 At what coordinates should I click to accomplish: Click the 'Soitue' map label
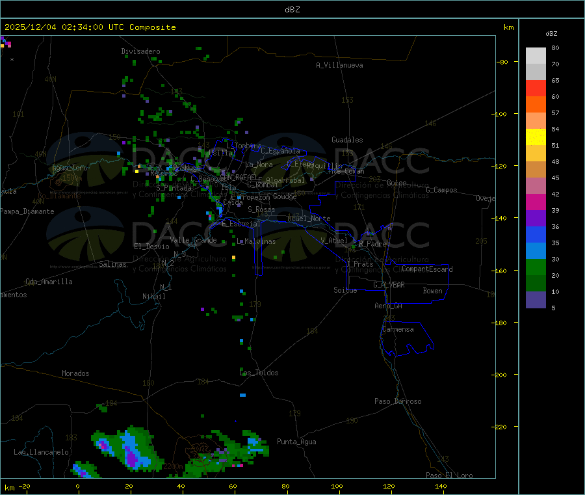tap(345, 290)
